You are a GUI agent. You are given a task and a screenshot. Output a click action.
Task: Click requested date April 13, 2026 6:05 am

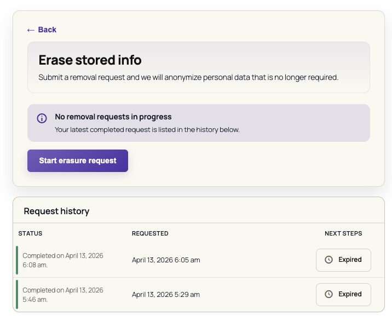click(166, 260)
